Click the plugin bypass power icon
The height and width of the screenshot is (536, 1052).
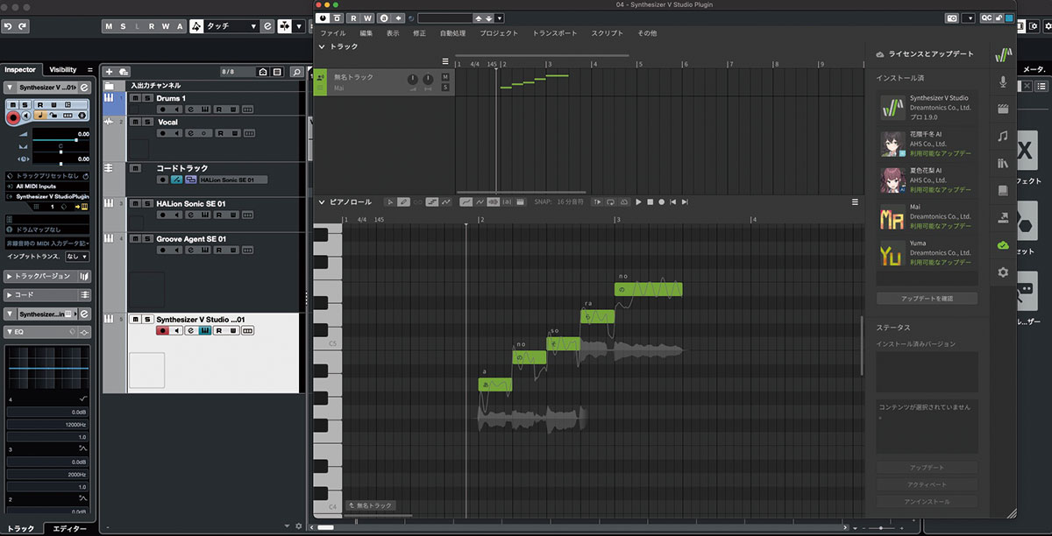[x=323, y=18]
